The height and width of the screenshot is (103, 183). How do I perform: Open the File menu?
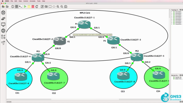(x=12, y=1)
